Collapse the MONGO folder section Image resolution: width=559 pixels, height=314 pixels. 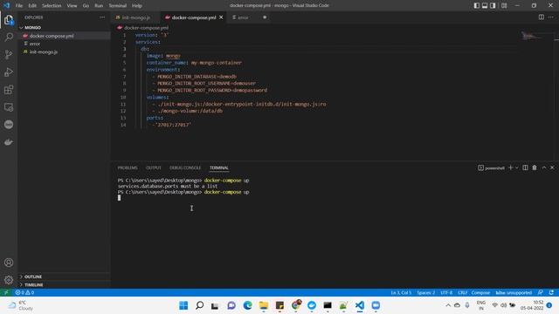(x=64, y=27)
